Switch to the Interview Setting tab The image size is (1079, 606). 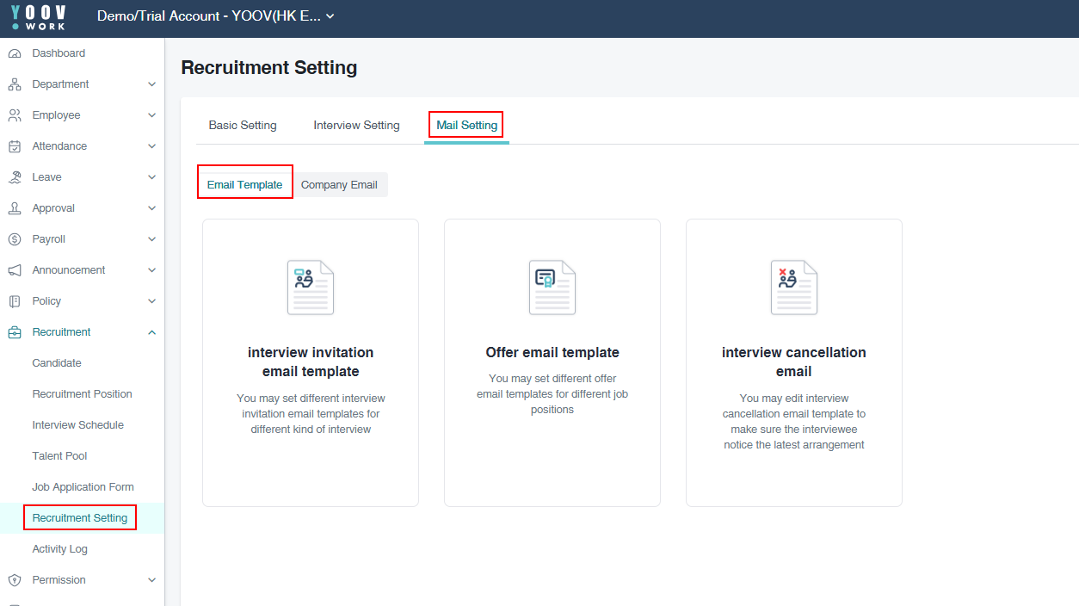coord(356,125)
